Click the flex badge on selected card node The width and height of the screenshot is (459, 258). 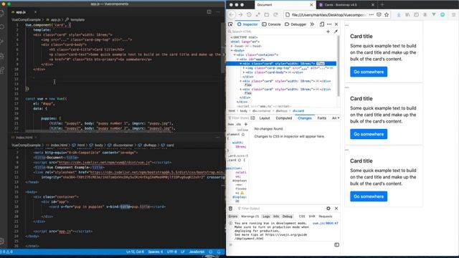coord(321,64)
